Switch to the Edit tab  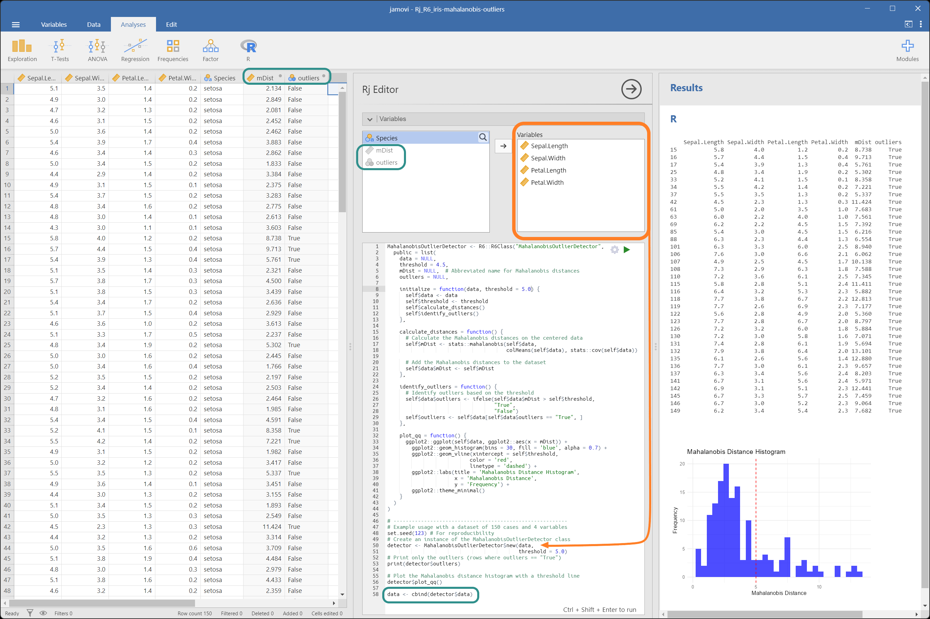coord(171,24)
